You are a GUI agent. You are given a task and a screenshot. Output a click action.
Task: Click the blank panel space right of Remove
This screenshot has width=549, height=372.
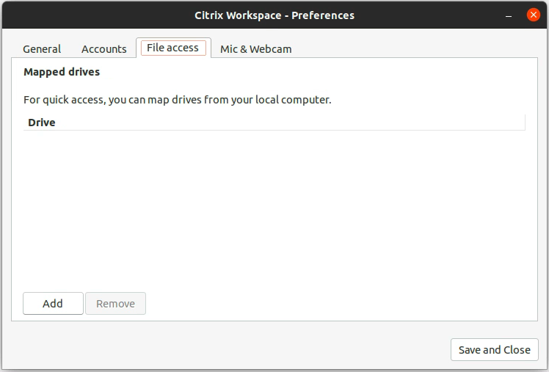pyautogui.click(x=340, y=304)
